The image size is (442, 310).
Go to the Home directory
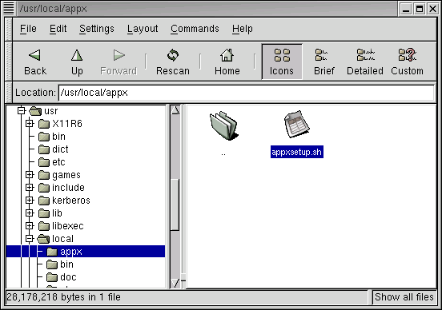pyautogui.click(x=227, y=62)
